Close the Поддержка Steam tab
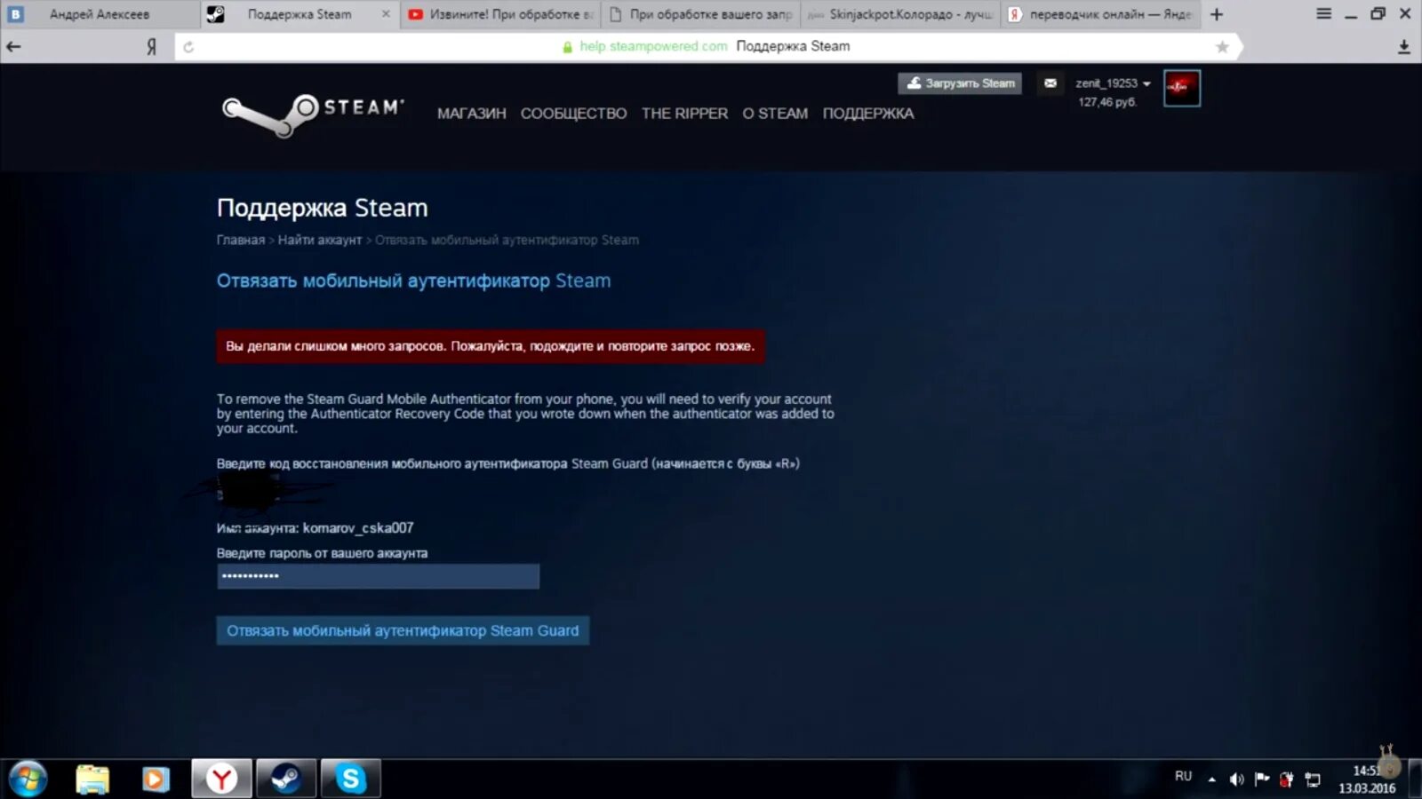 coord(385,14)
